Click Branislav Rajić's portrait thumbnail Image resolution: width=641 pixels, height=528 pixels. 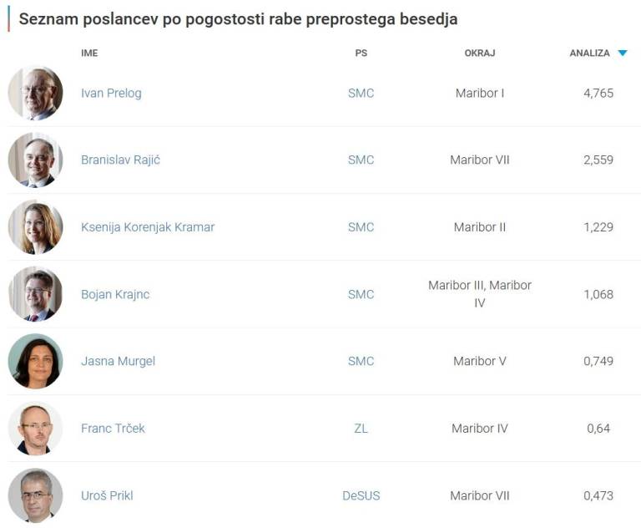pos(36,160)
